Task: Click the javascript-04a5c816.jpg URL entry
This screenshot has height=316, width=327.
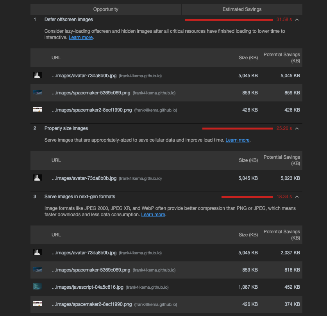Action: [88, 287]
